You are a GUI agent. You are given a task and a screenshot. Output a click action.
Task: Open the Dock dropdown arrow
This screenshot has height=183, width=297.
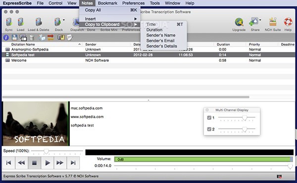coord(64,20)
